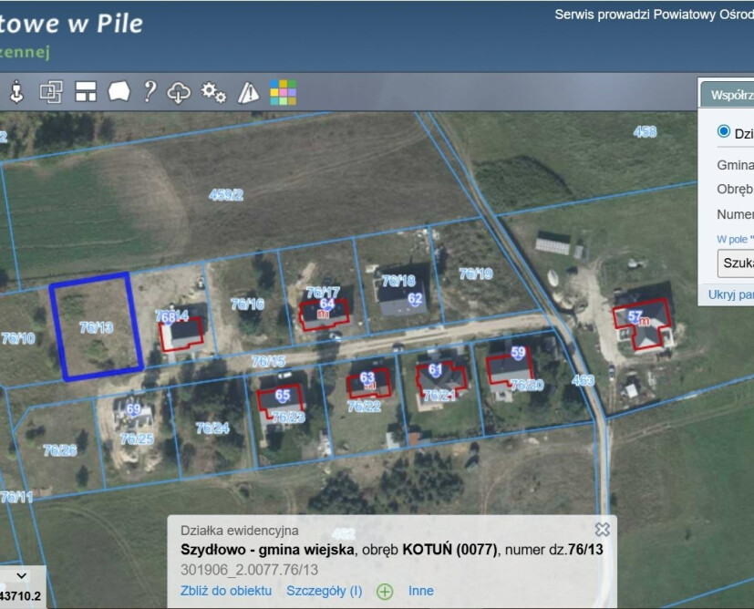This screenshot has width=754, height=609.
Task: Open Szczegóły (I) parcel details
Action: [x=324, y=591]
